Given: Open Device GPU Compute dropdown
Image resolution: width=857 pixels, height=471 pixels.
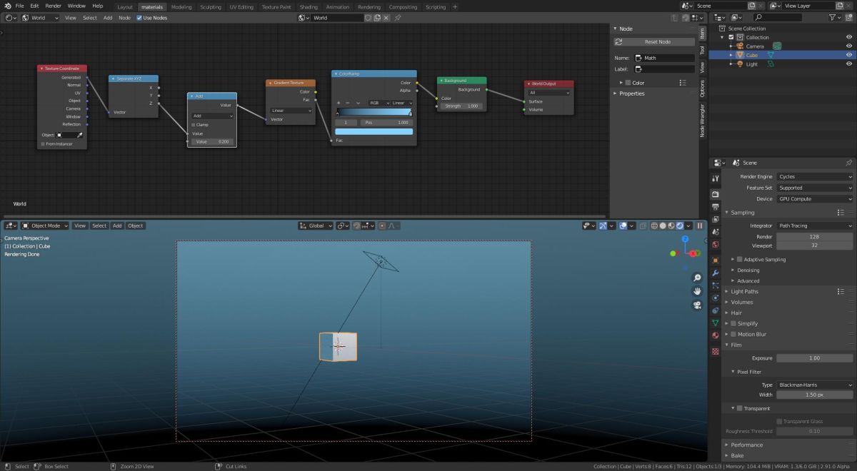Looking at the screenshot, I should click(x=815, y=199).
